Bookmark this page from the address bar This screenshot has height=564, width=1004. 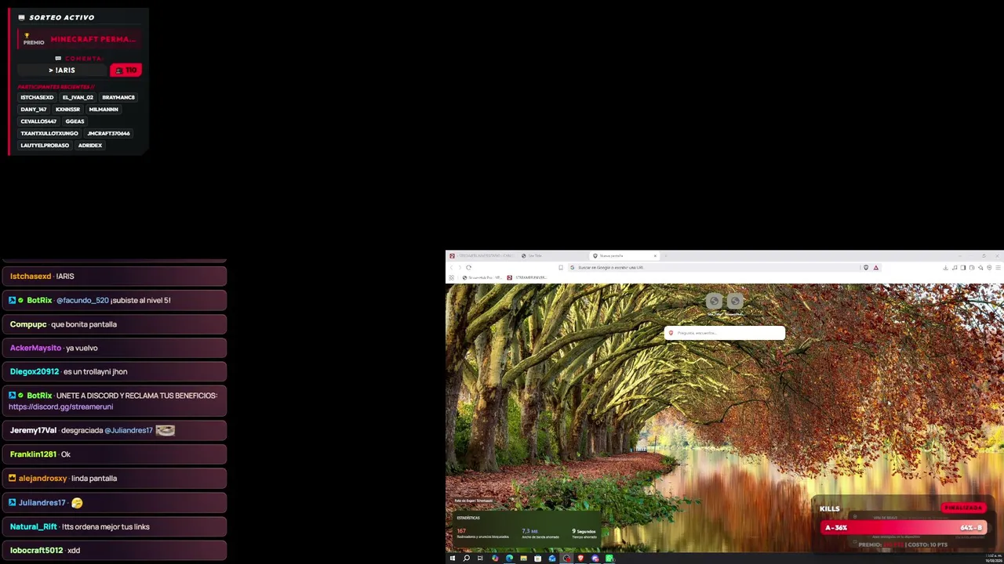(x=561, y=268)
